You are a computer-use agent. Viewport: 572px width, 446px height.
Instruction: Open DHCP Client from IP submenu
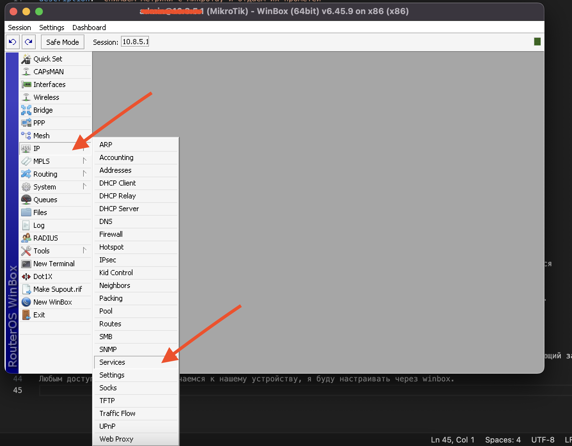click(136, 183)
